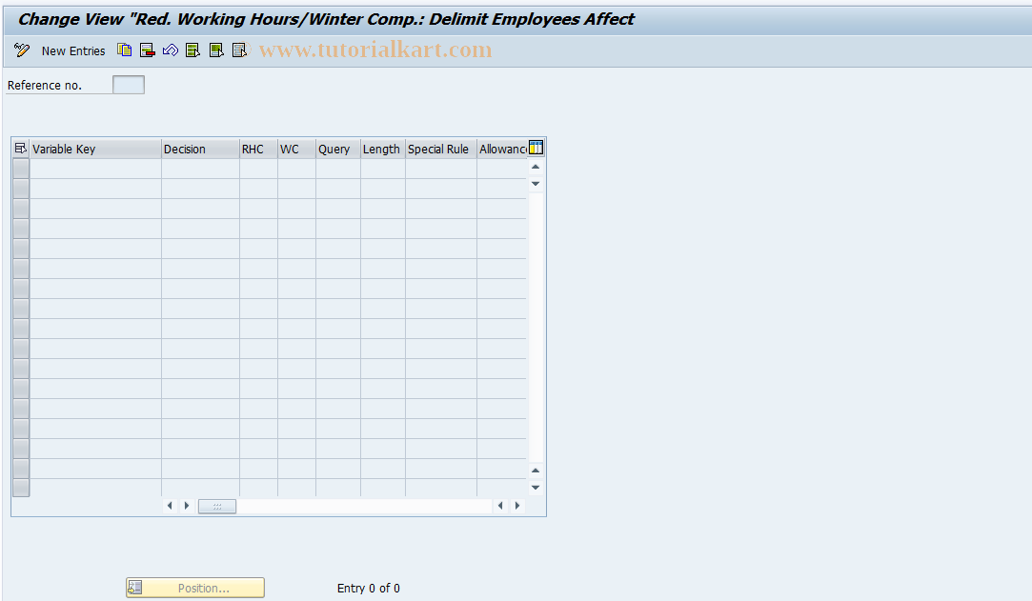Click the Copy As icon
The image size is (1032, 601).
(125, 50)
